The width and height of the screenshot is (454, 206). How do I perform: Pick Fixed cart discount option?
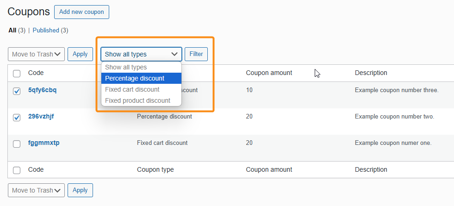point(132,89)
